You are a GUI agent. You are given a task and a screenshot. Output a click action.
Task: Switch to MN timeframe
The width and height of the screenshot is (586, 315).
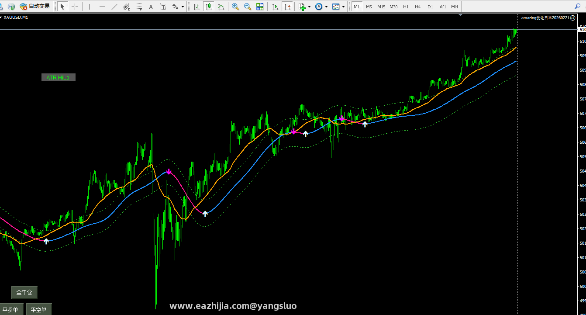point(455,7)
